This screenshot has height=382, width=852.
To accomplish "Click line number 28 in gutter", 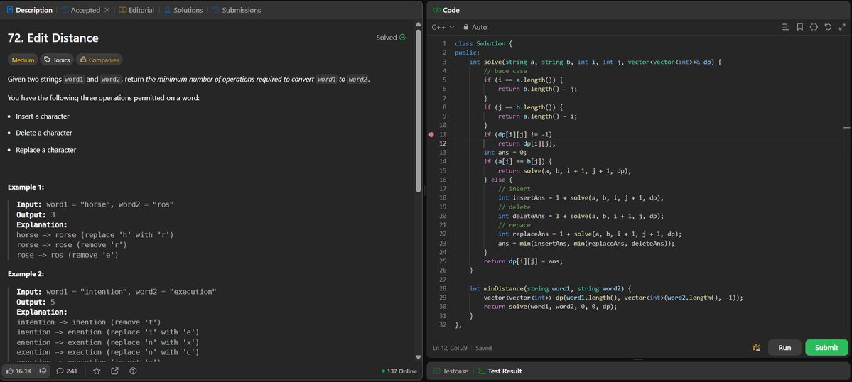I will point(443,289).
